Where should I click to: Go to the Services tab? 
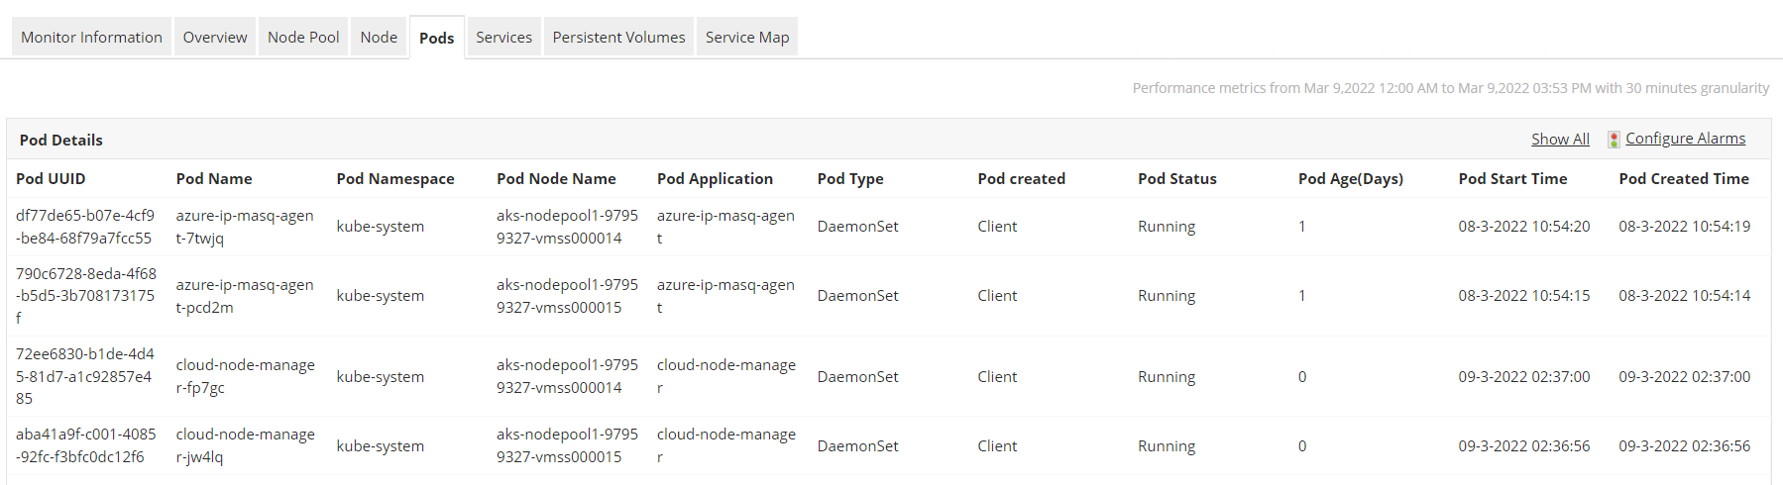click(503, 38)
